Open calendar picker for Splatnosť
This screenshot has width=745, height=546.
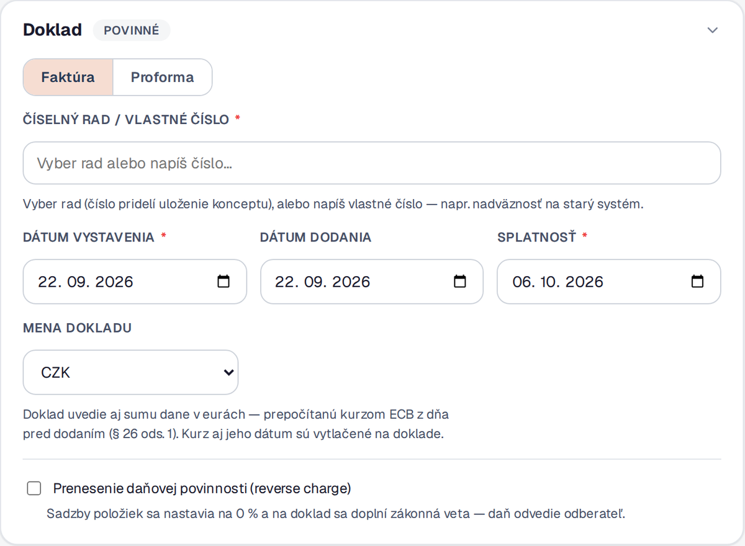coord(698,282)
